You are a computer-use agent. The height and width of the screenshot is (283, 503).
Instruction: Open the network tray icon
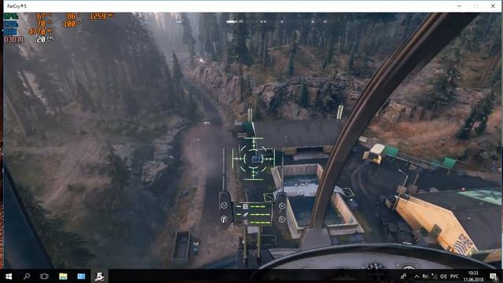(x=435, y=276)
